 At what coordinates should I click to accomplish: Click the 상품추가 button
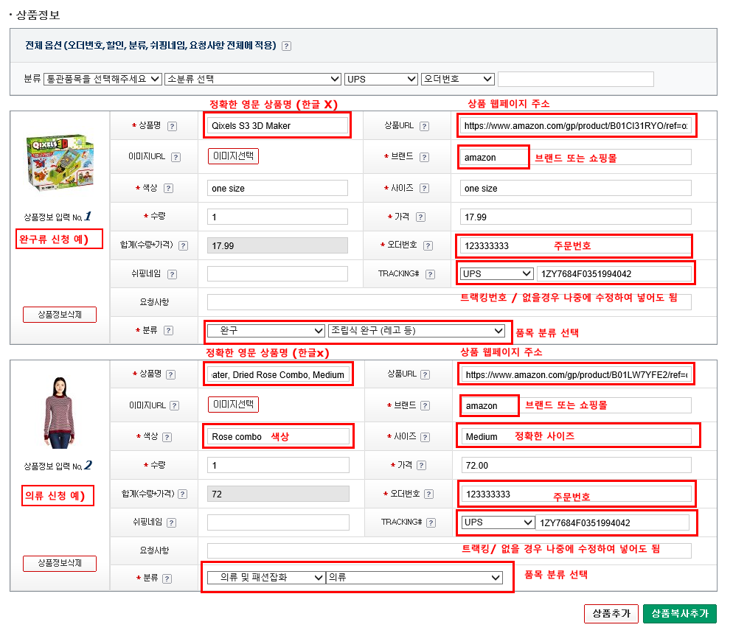[x=611, y=614]
